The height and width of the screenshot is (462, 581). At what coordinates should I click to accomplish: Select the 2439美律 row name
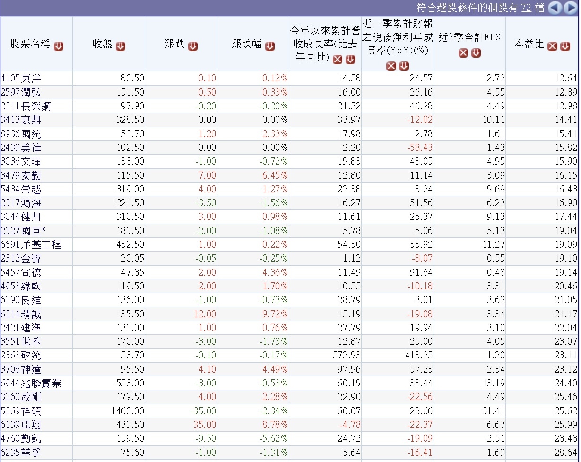click(x=21, y=148)
